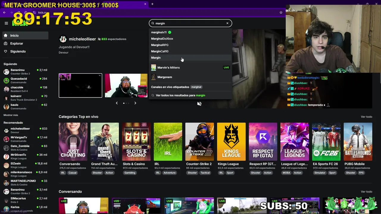
Task: Click the Adventure tag under IRL
Action: click(169, 173)
